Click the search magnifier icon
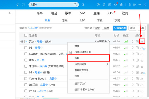Image resolution: width=149 pixels, height=99 pixels. [75, 4]
